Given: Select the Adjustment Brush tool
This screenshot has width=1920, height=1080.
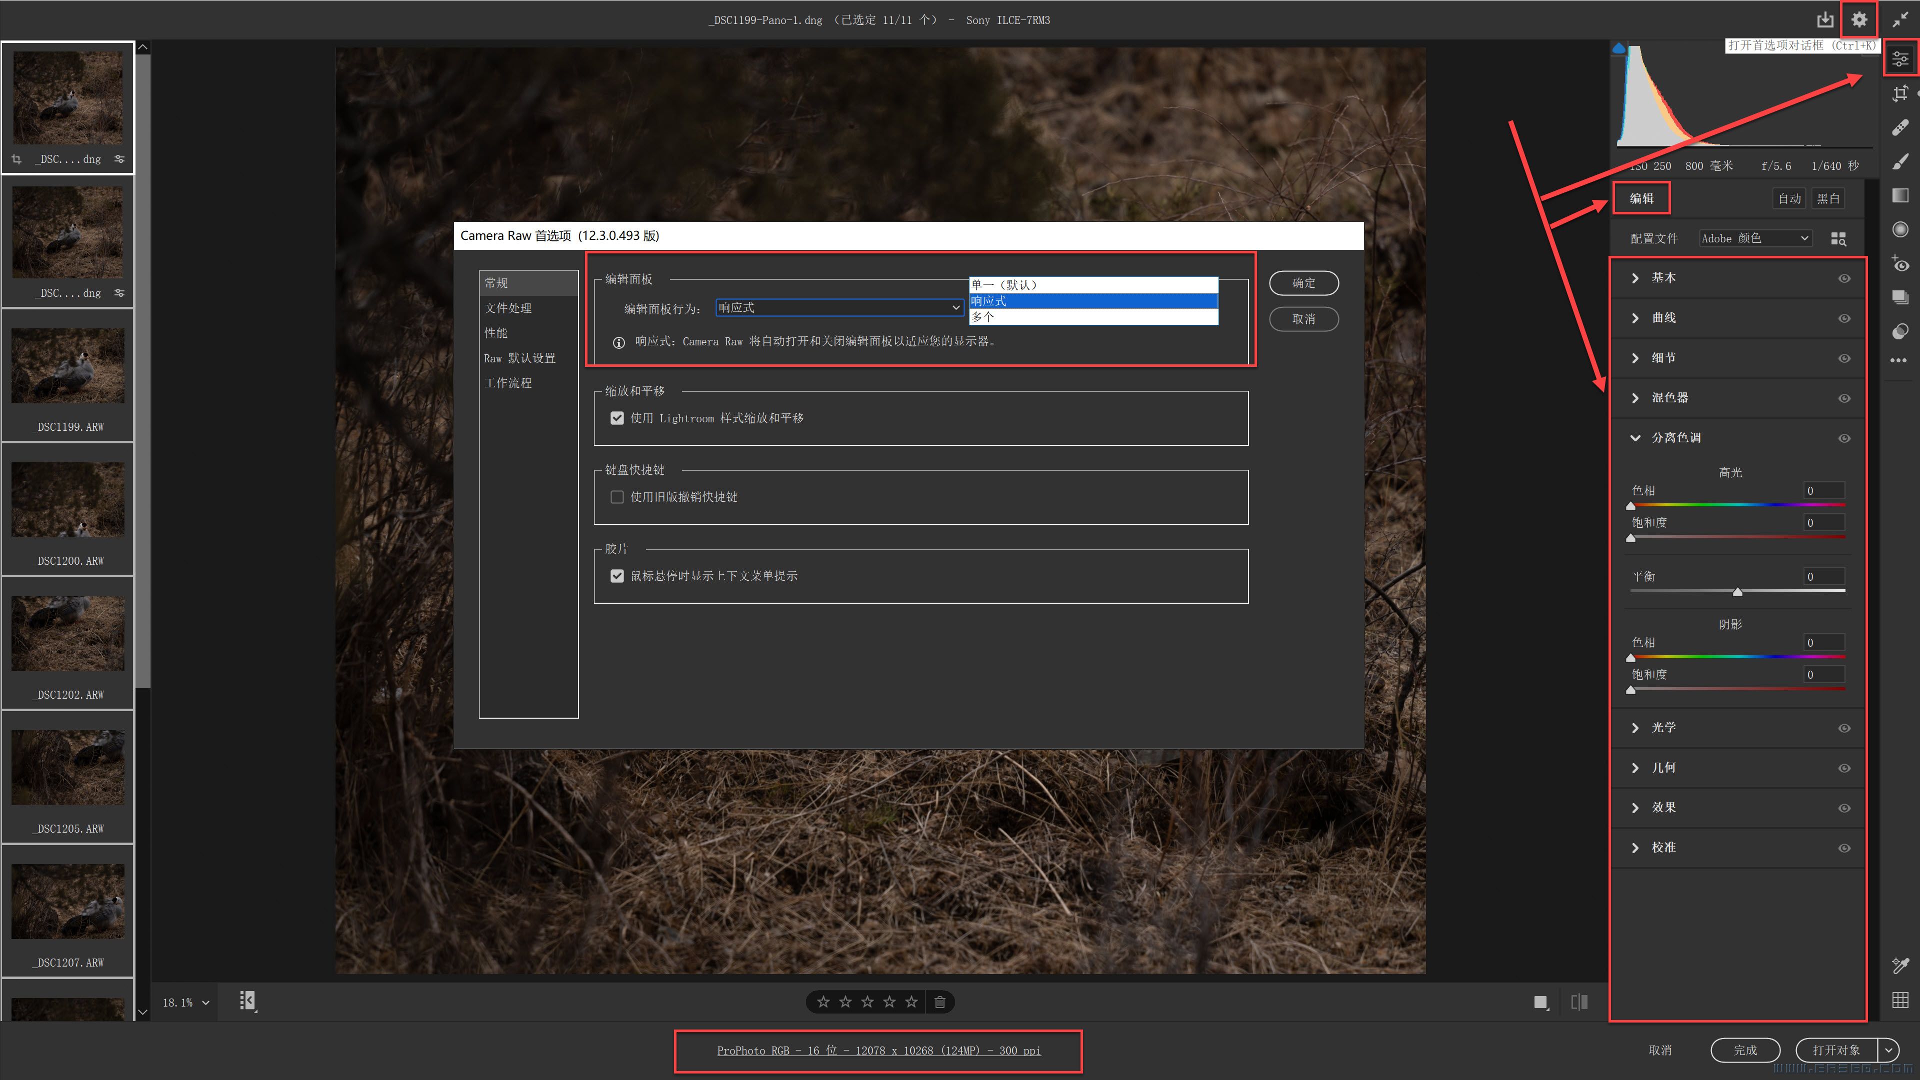Looking at the screenshot, I should [x=1900, y=161].
